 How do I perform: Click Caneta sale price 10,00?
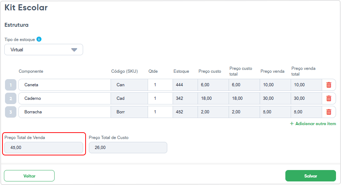click(x=275, y=85)
